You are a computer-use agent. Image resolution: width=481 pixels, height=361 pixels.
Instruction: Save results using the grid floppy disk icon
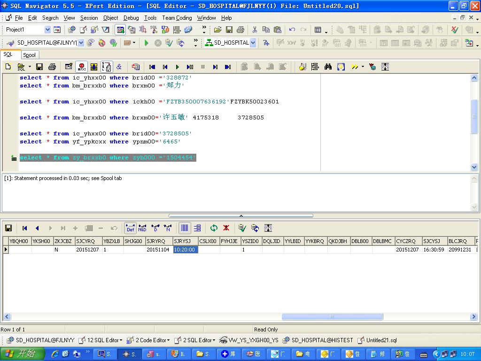pyautogui.click(x=8, y=228)
